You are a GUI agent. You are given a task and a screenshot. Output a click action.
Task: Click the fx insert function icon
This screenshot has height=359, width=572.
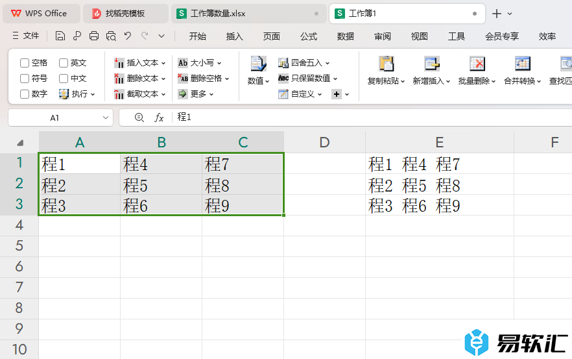tap(159, 118)
